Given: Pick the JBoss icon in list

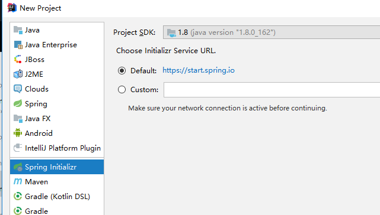Looking at the screenshot, I should 18,60.
